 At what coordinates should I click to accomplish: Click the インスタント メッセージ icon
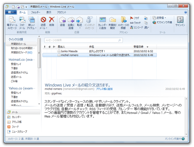(x=90, y=20)
